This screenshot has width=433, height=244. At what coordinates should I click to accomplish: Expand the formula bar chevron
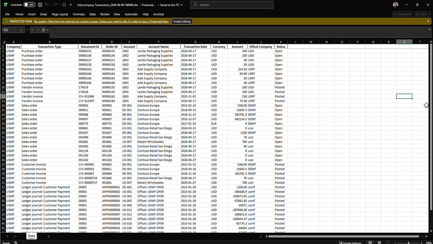[x=429, y=29]
